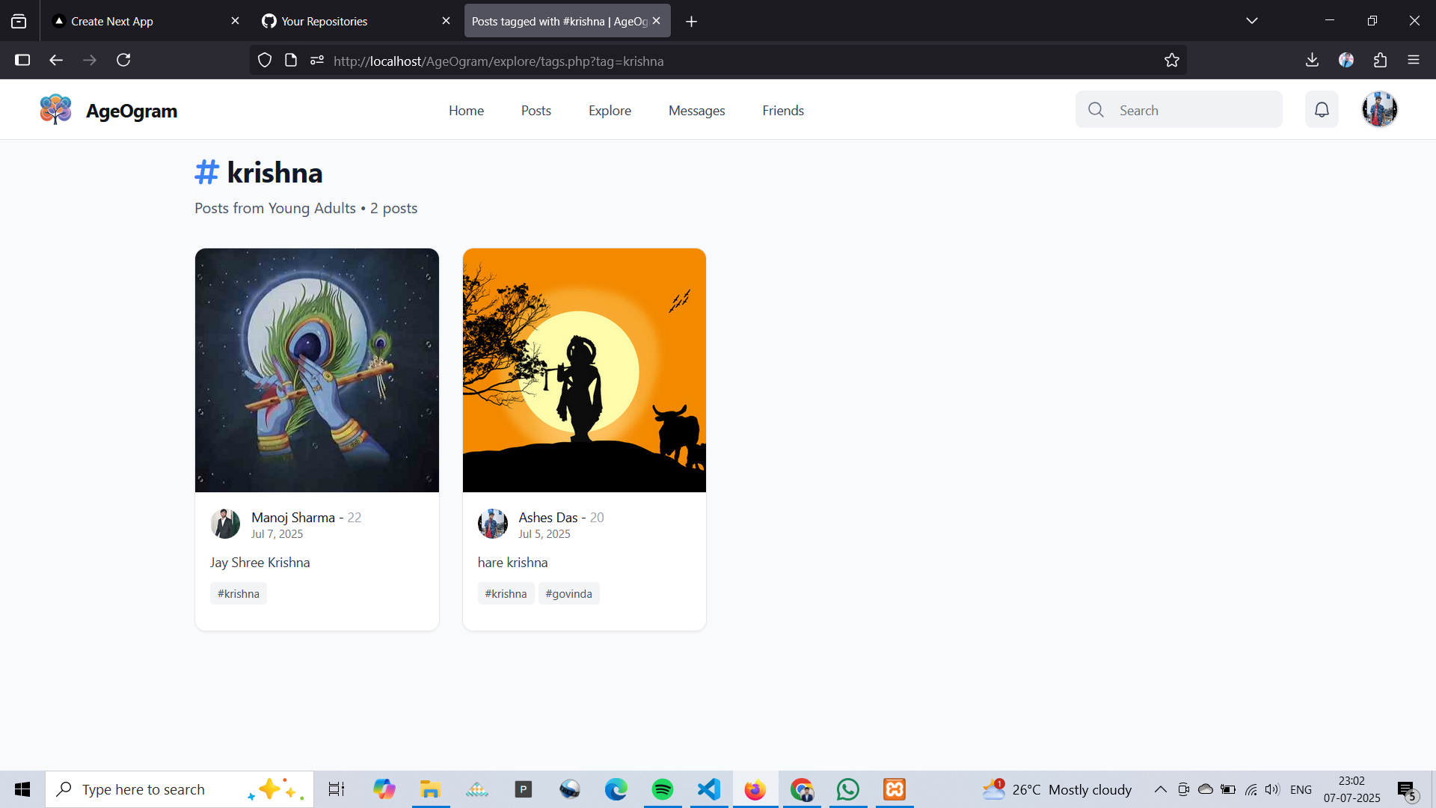Open the page info document icon in address bar
Viewport: 1436px width, 808px height.
[291, 61]
